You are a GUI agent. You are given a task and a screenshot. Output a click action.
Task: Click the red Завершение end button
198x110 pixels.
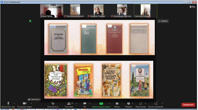click(188, 105)
